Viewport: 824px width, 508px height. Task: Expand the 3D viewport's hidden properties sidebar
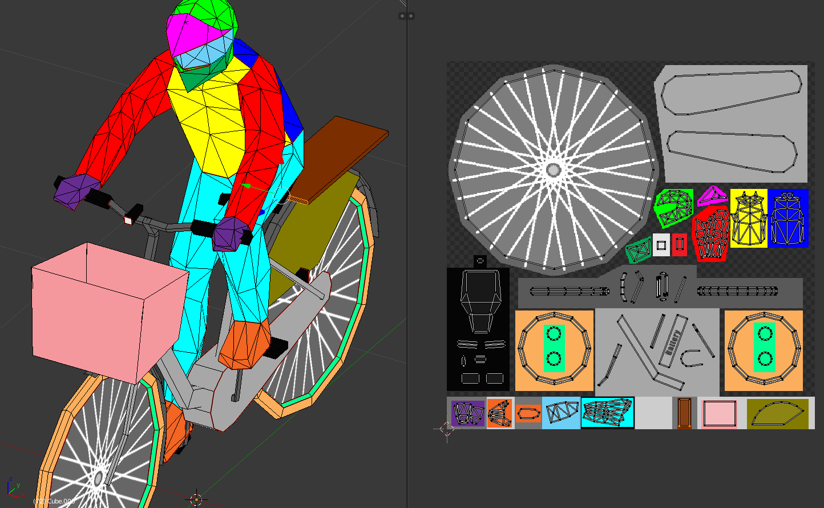(x=402, y=16)
